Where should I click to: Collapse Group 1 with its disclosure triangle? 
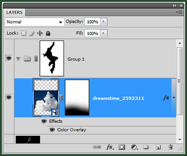click(18, 59)
